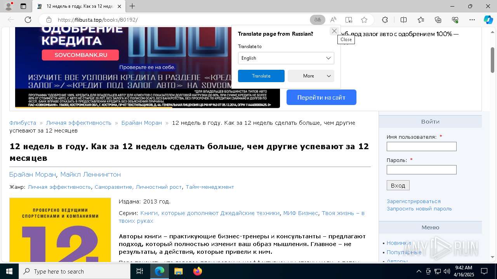
Task: Expand the Translate to language dropdown
Action: [286, 58]
